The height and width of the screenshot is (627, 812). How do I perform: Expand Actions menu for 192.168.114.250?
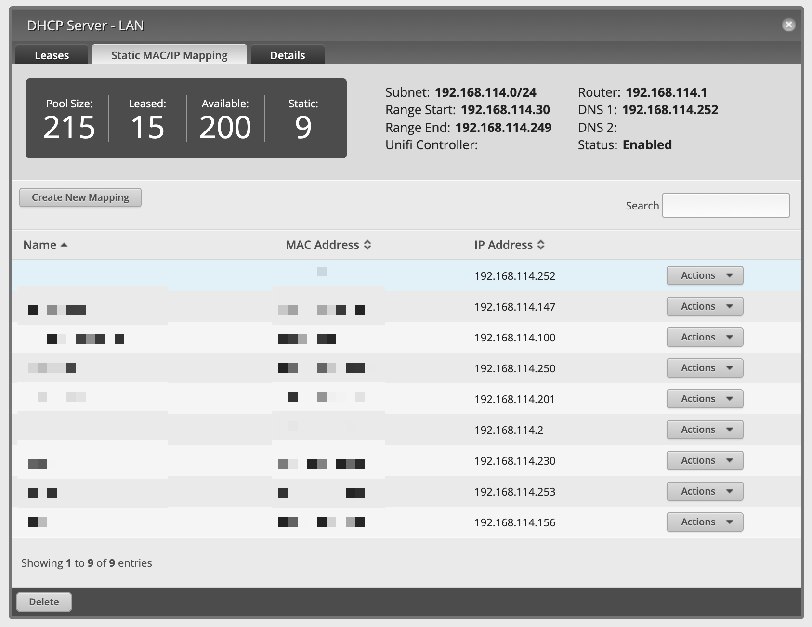point(705,368)
